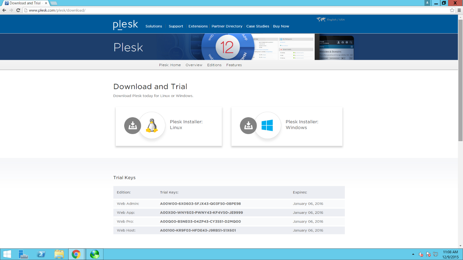
Task: Click the Web Admin trial key A00W00-6X0603
Action: tap(200, 204)
